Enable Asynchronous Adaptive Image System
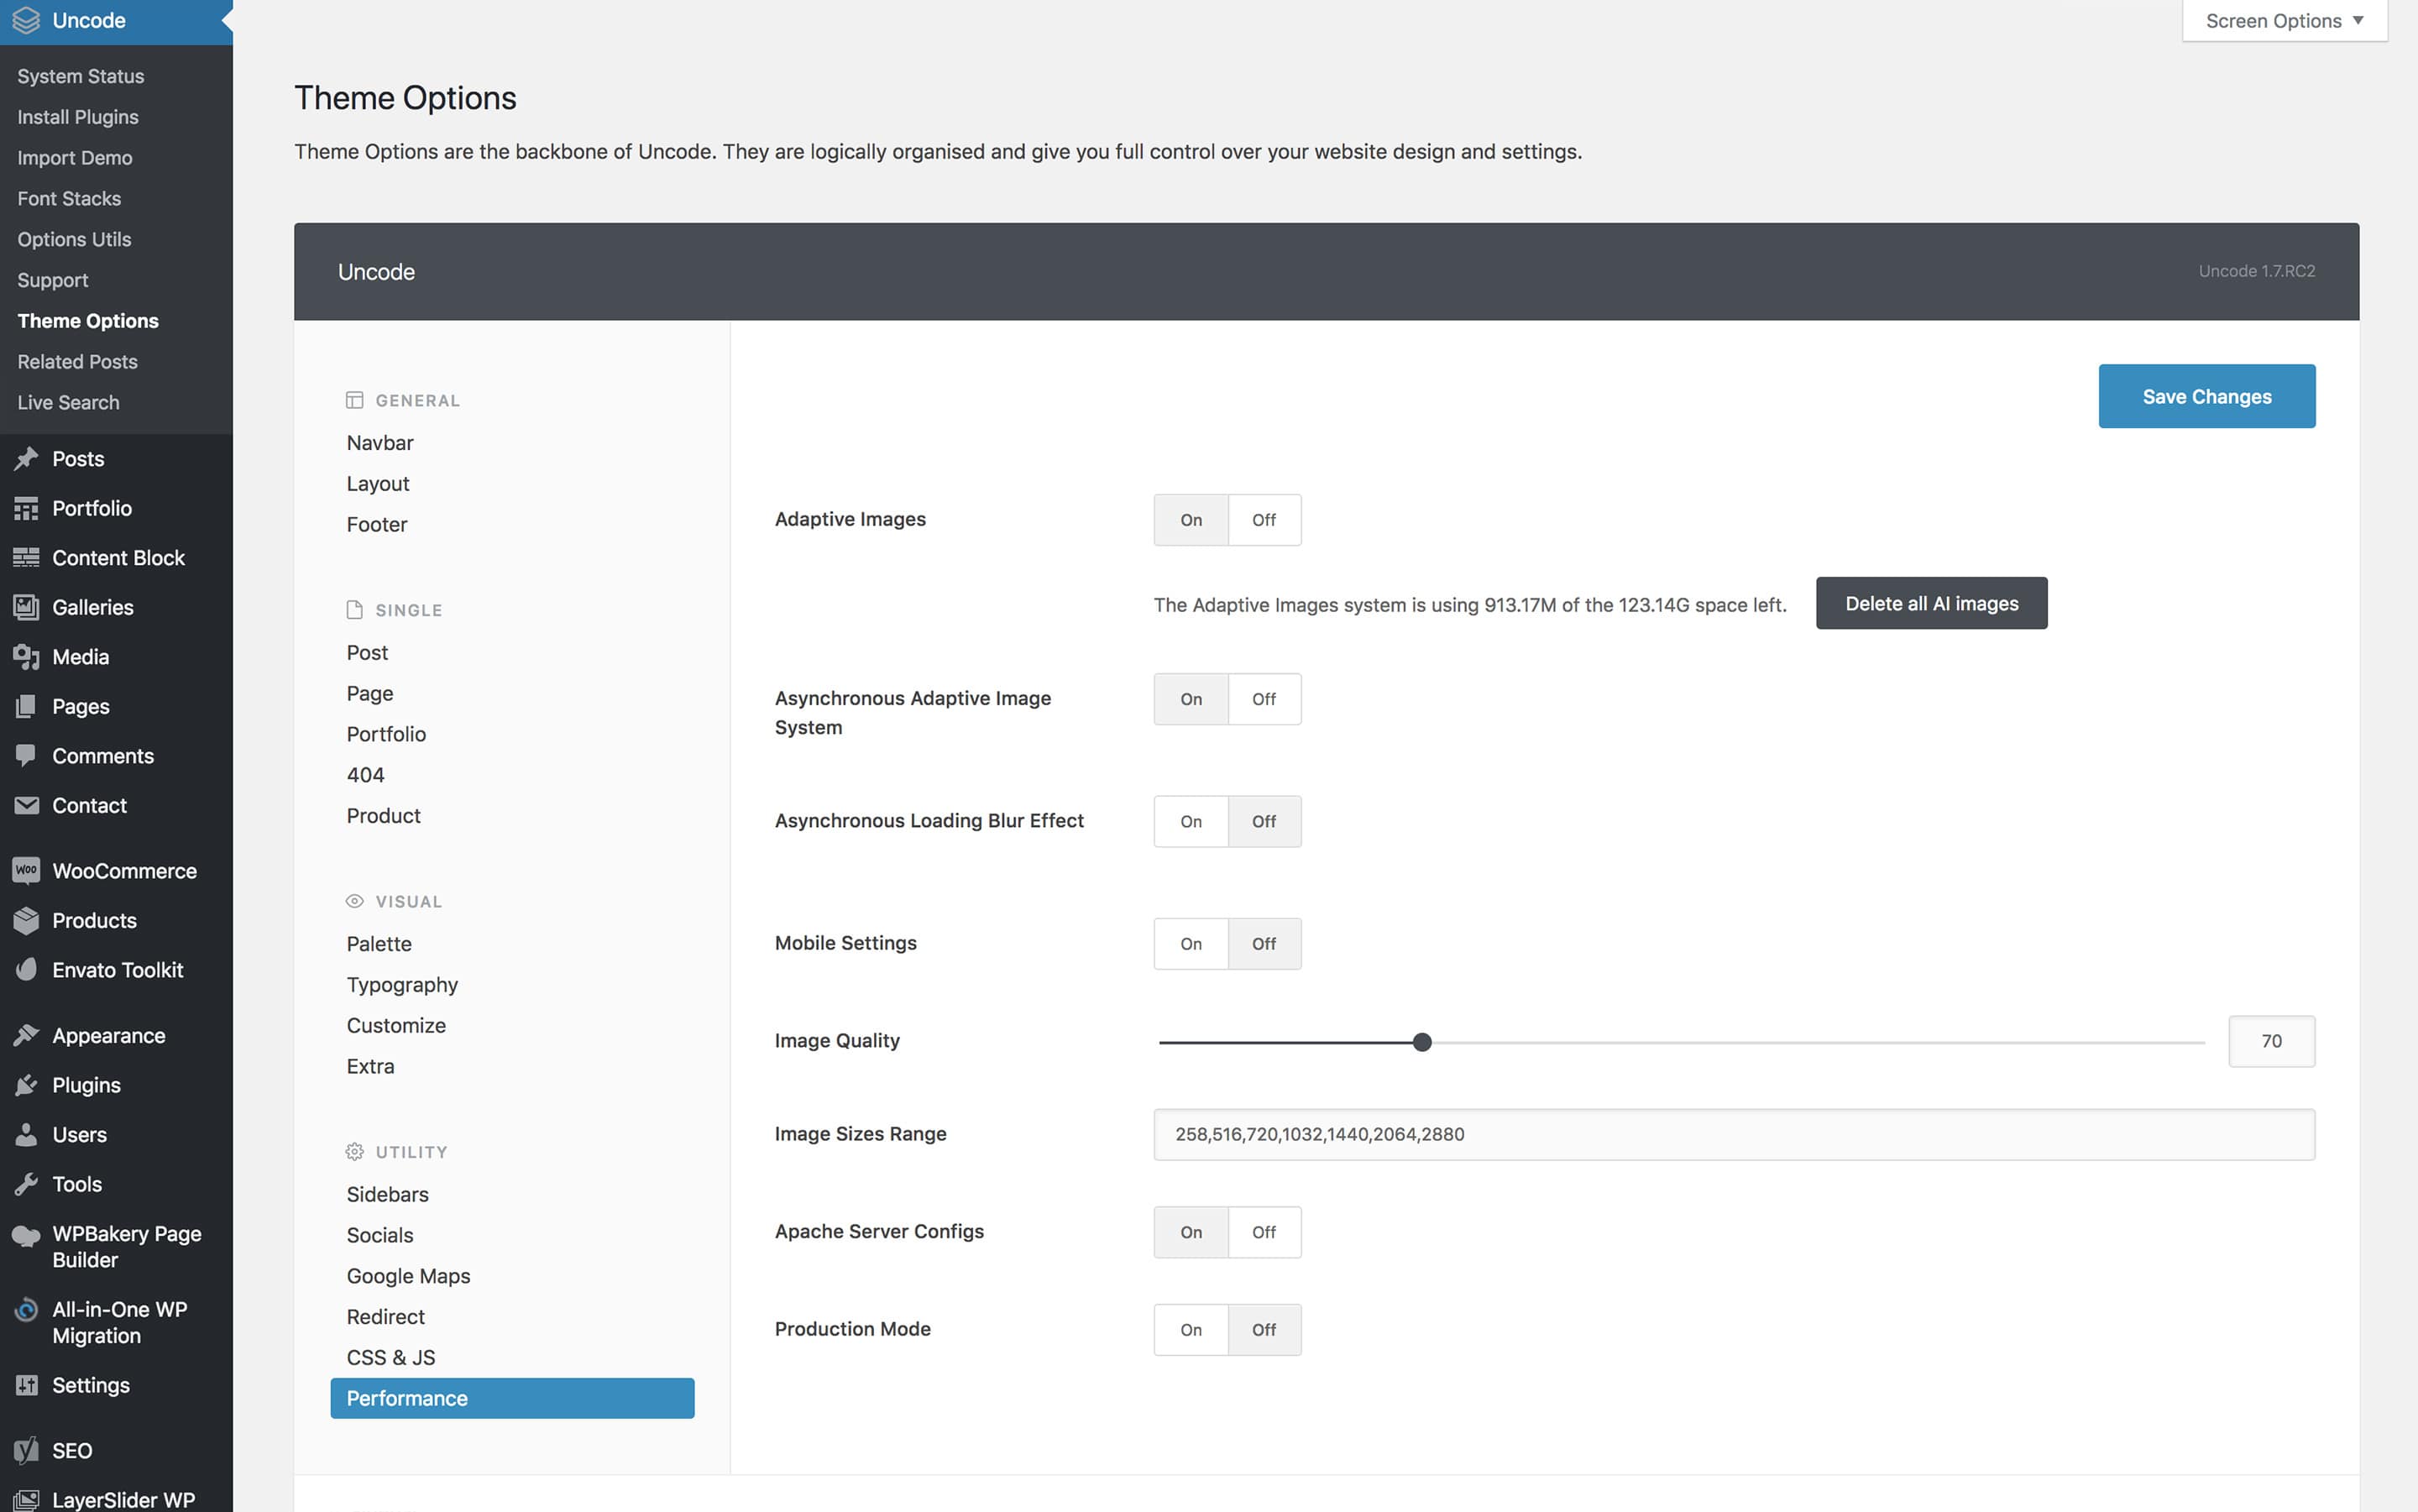This screenshot has width=2418, height=1512. point(1190,697)
